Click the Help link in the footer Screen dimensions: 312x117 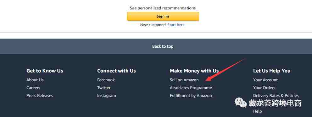[257, 111]
